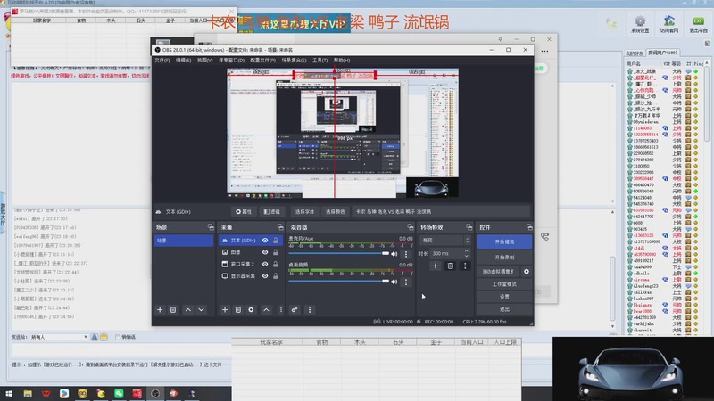Open the 视图(V) menu

(205, 60)
